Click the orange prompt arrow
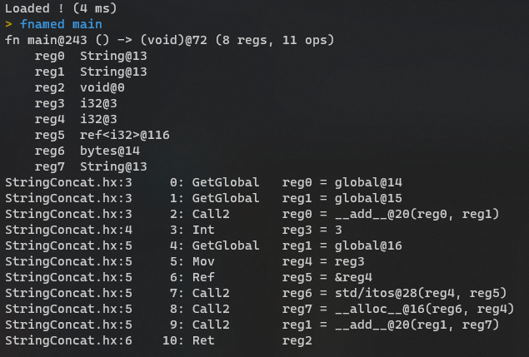Viewport: 529px width, 357px height. click(x=9, y=24)
